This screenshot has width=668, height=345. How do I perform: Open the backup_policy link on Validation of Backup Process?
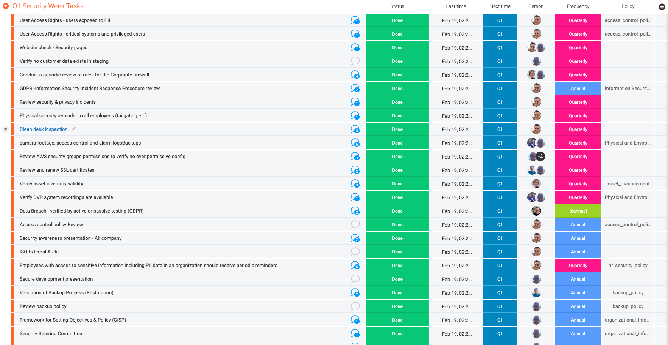628,292
